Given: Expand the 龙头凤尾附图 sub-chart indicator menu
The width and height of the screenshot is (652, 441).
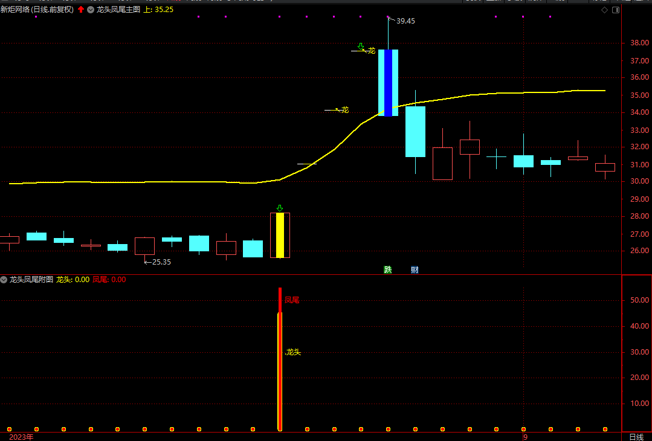Looking at the screenshot, I should tap(4, 280).
